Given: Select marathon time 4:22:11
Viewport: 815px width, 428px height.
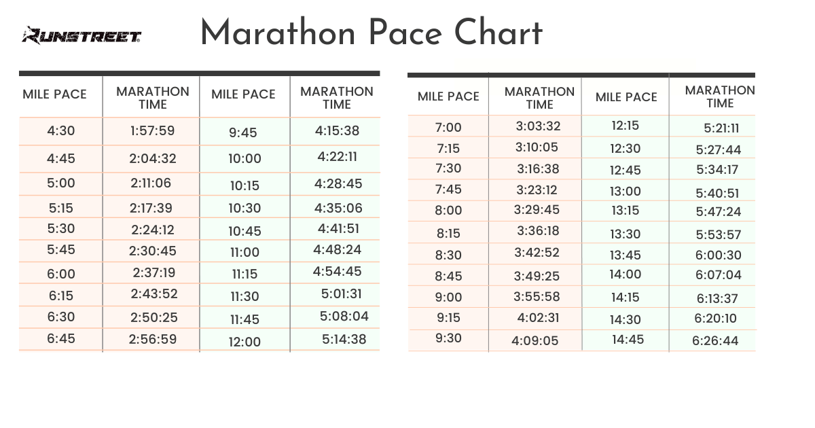Looking at the screenshot, I should click(338, 157).
